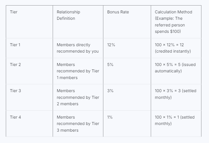
Task: Select the "100 × 3% = 3" cell
Action: pos(175,94)
